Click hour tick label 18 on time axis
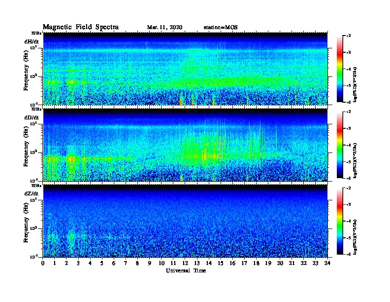390x302 pixels. [256, 263]
